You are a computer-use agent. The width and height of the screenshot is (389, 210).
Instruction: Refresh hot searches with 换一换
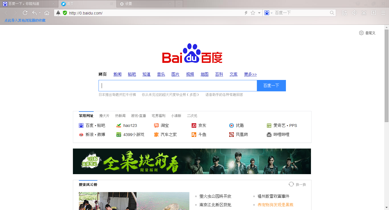(297, 184)
